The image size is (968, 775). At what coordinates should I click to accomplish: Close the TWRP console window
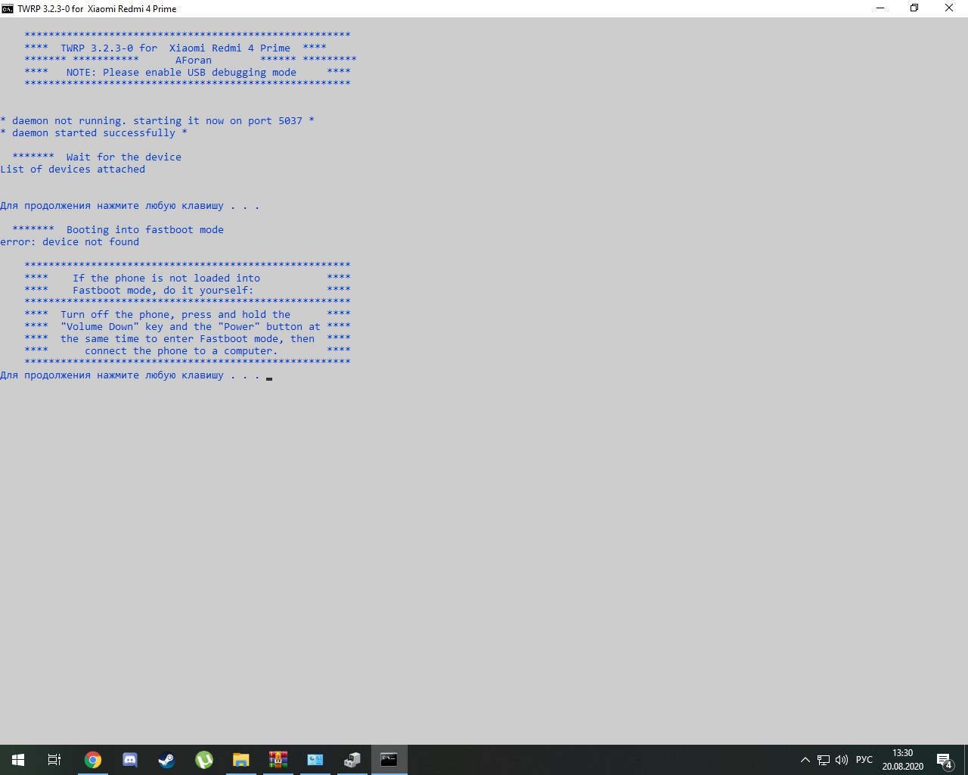(x=949, y=8)
